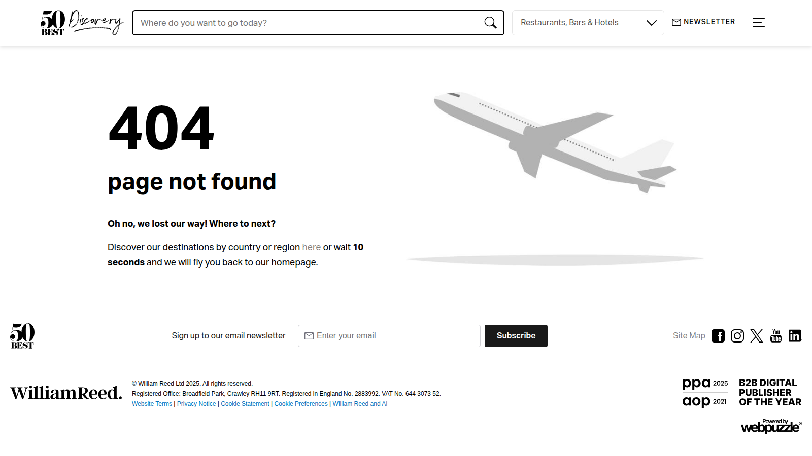This screenshot has height=456, width=812.
Task: Open the hamburger menu
Action: click(x=758, y=23)
